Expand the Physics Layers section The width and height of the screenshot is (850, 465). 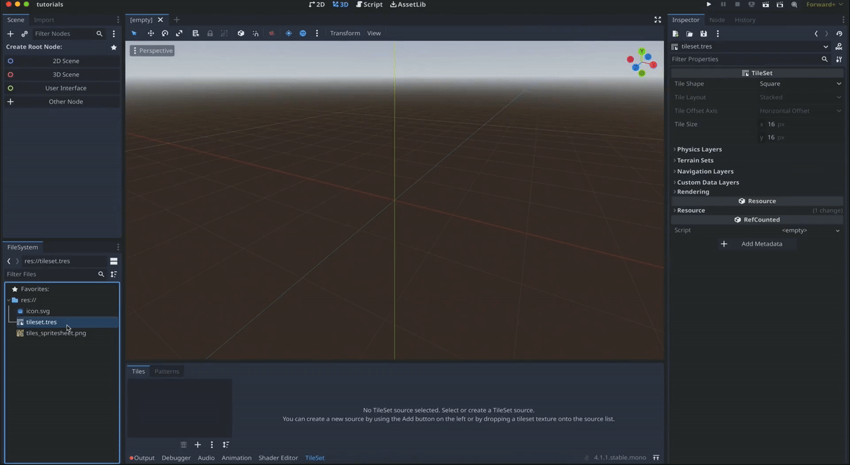point(699,149)
